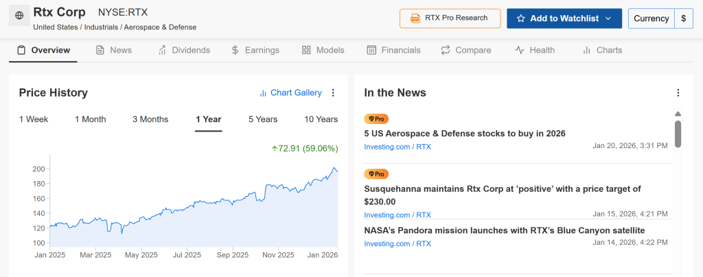Open the Dividends tab
The height and width of the screenshot is (277, 703).
(x=184, y=50)
